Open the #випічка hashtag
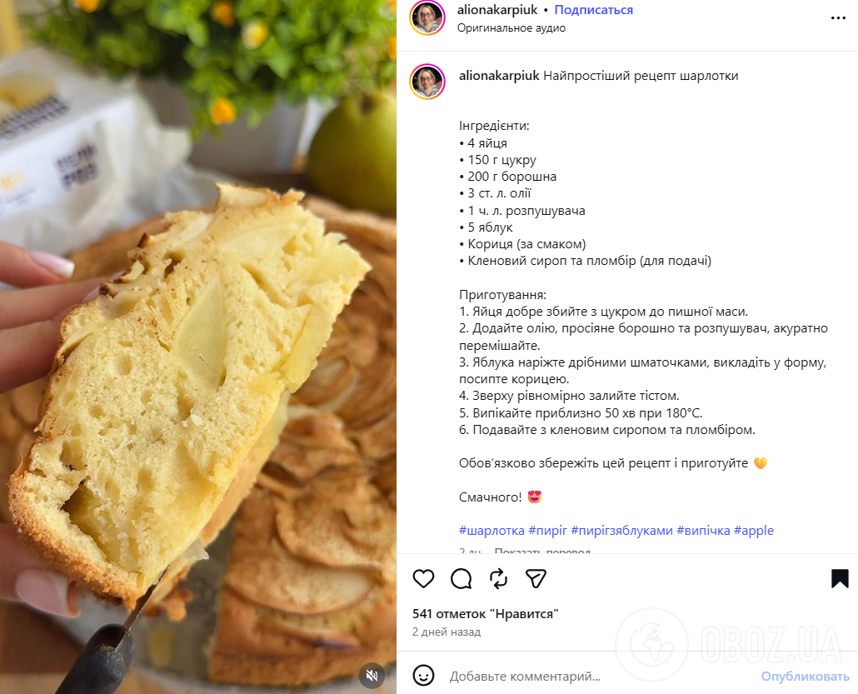Screen dimensions: 858x694 click(x=703, y=531)
